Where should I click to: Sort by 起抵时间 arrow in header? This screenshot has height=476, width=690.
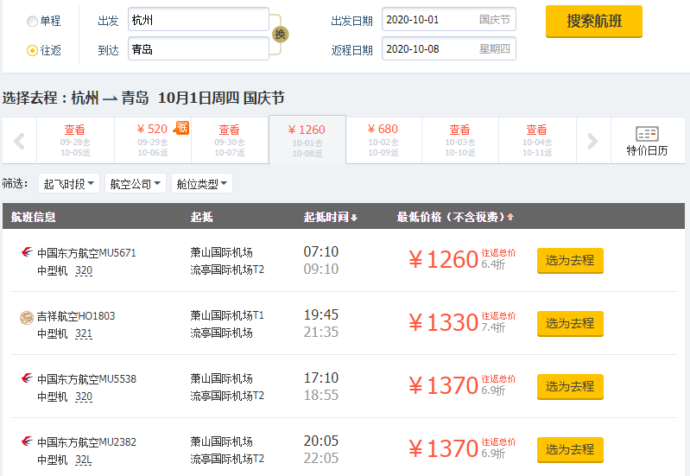[x=354, y=217]
